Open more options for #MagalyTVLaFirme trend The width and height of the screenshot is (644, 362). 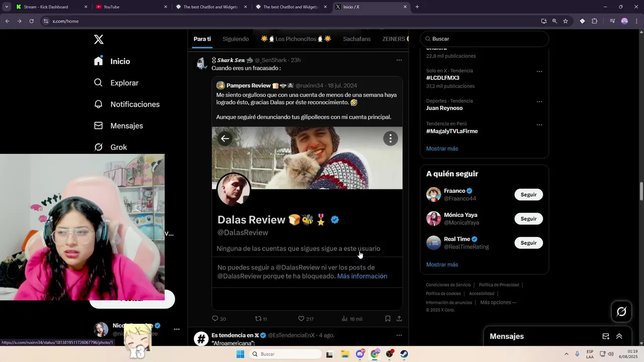coord(539,125)
